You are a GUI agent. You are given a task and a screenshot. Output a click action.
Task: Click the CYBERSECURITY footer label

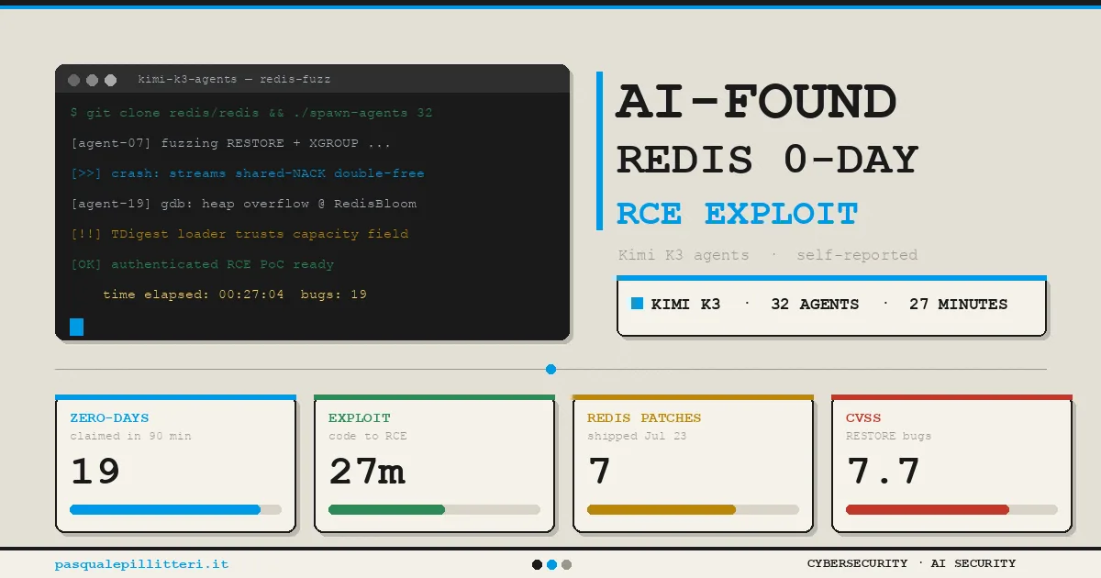tap(857, 563)
